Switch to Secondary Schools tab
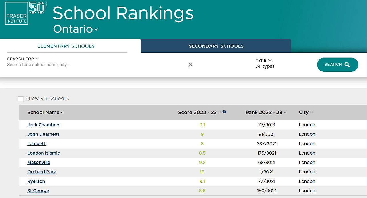Viewport: 367px width, 198px height. click(216, 46)
